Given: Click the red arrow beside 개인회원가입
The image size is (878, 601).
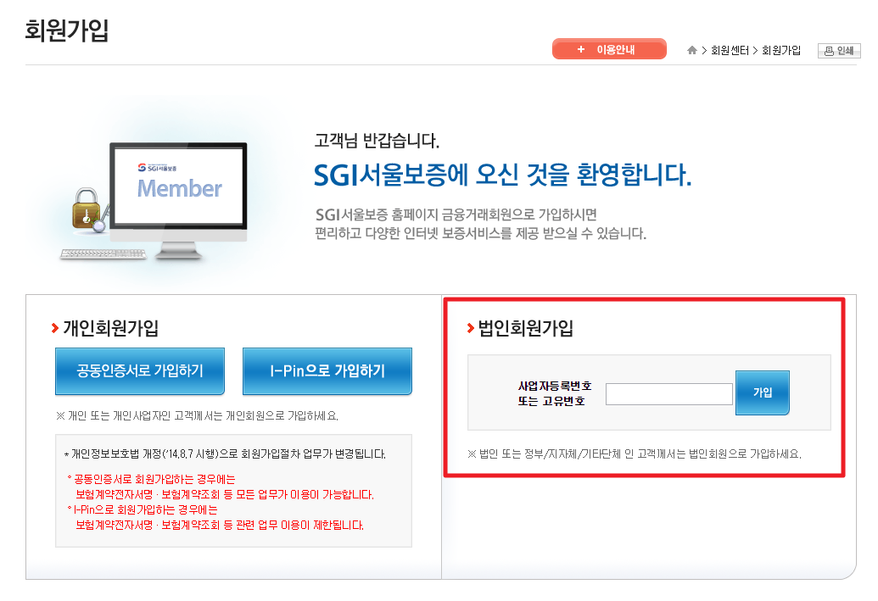Looking at the screenshot, I should pos(55,328).
